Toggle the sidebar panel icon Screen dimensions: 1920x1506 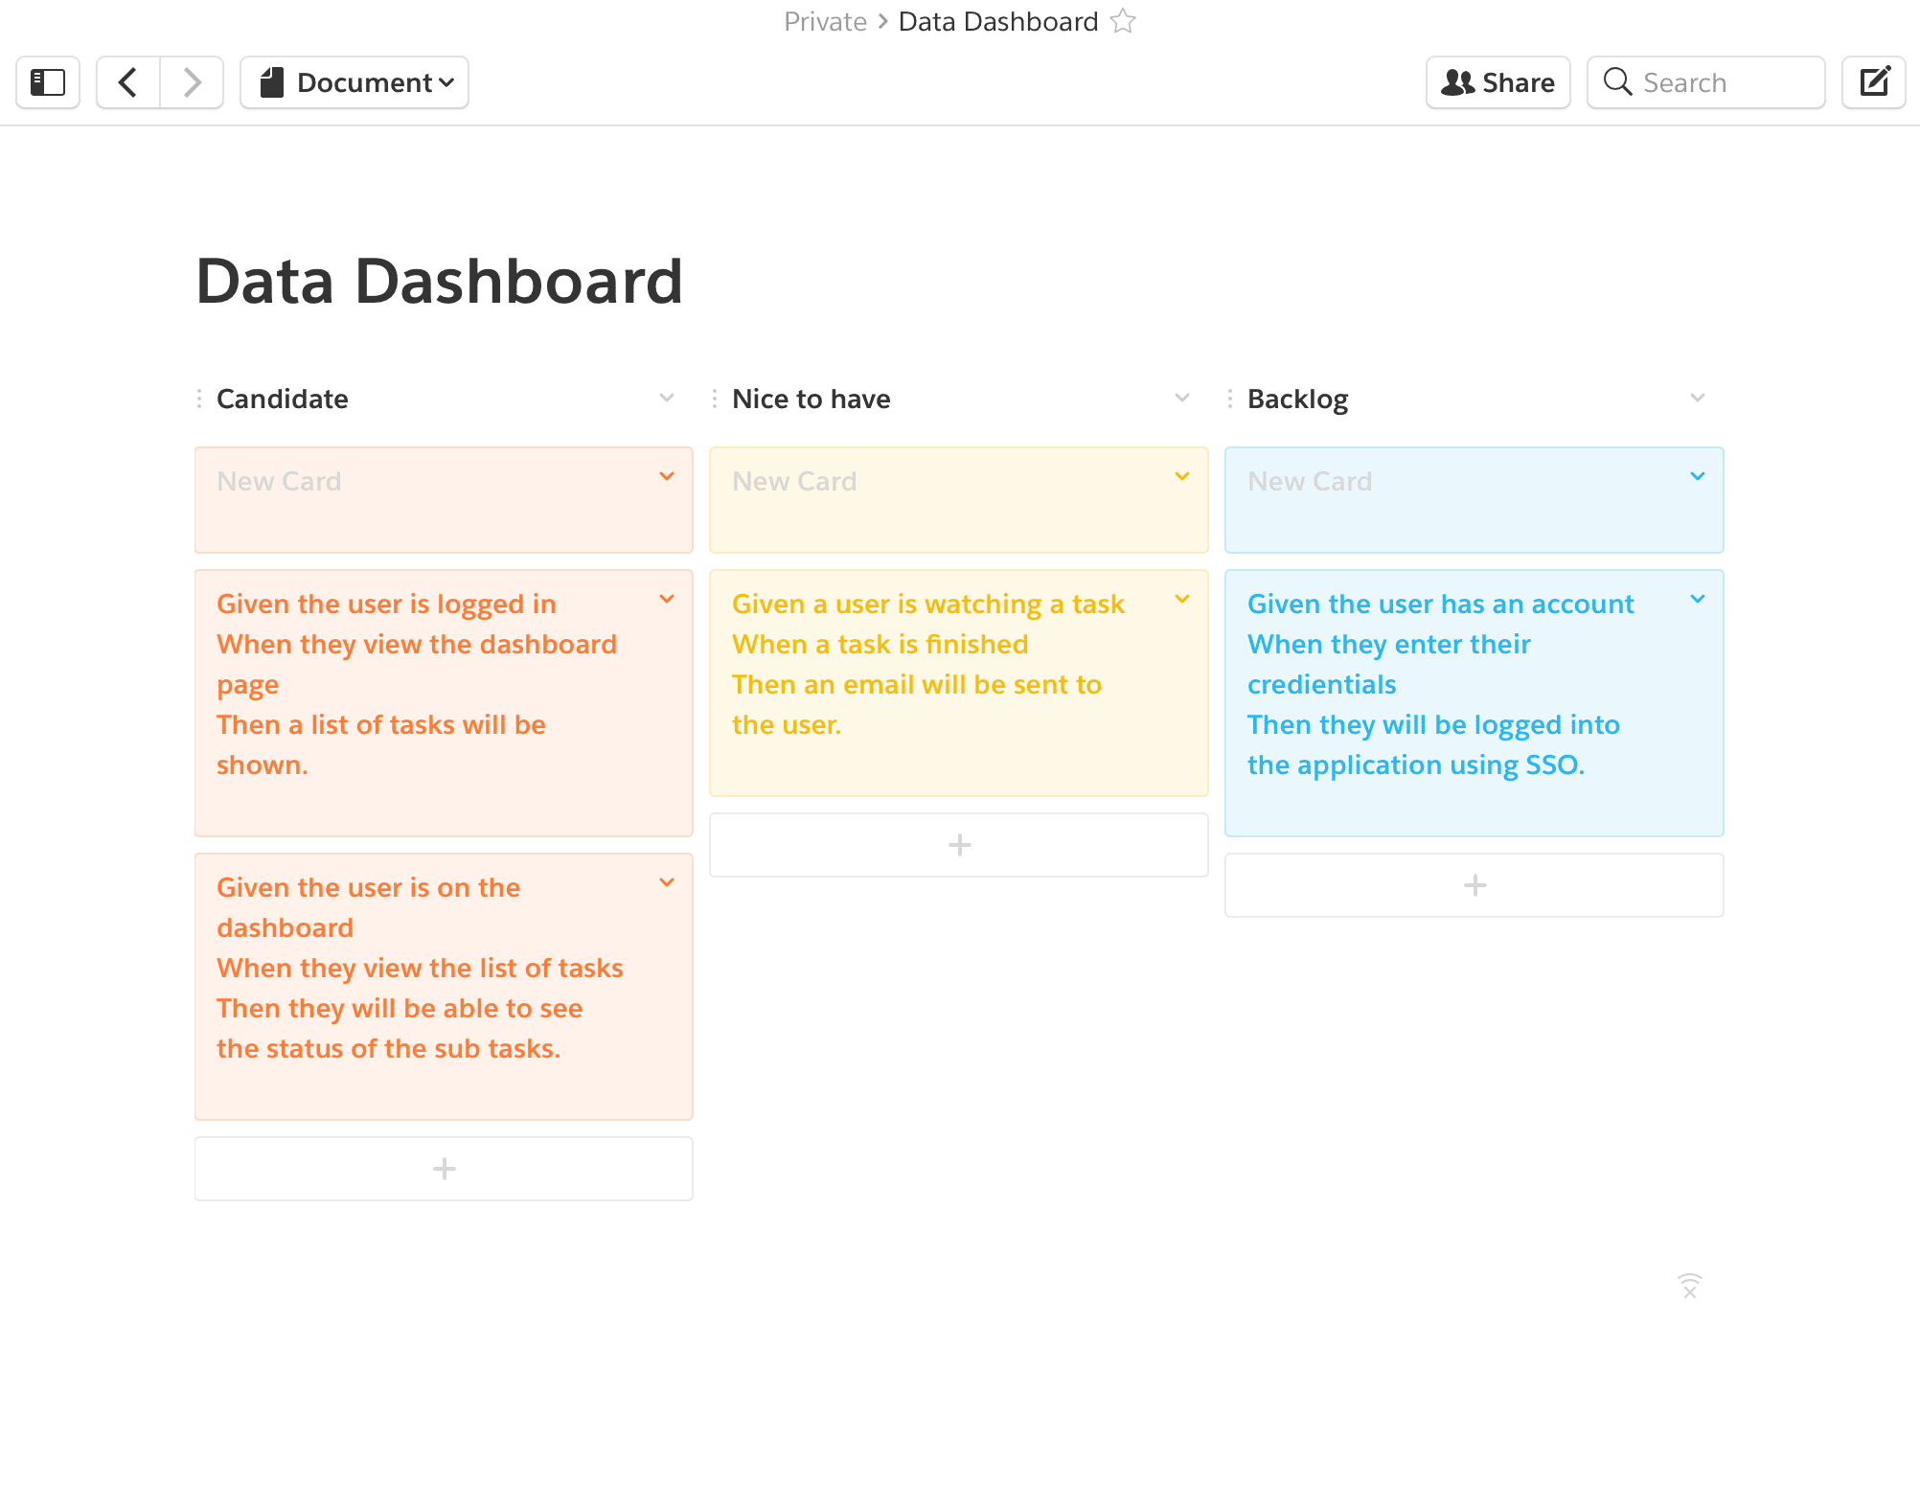coord(48,82)
